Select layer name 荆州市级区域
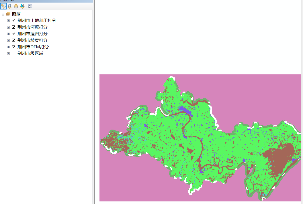Image resolution: width=303 pixels, height=204 pixels. tap(30, 54)
